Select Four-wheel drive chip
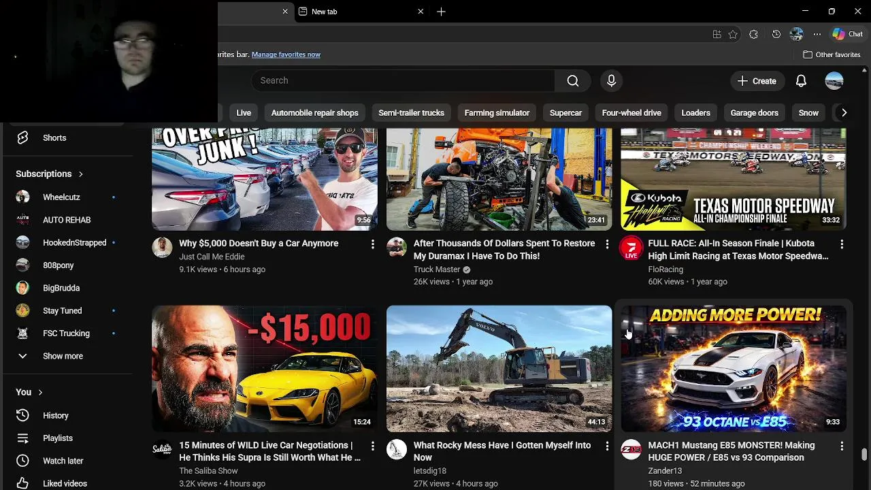 tap(631, 113)
